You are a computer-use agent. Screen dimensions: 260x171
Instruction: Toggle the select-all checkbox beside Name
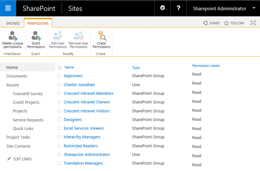pos(60,68)
